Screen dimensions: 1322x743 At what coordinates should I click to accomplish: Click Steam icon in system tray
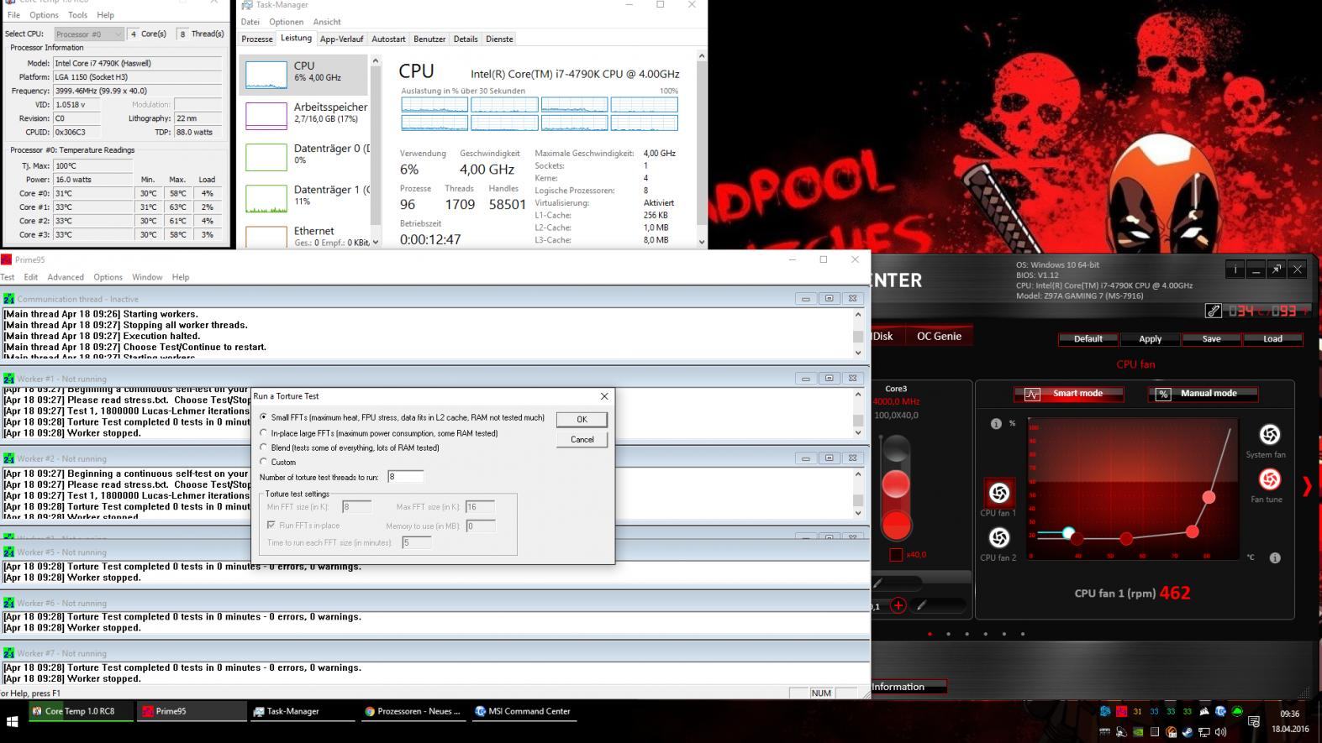click(x=1187, y=732)
